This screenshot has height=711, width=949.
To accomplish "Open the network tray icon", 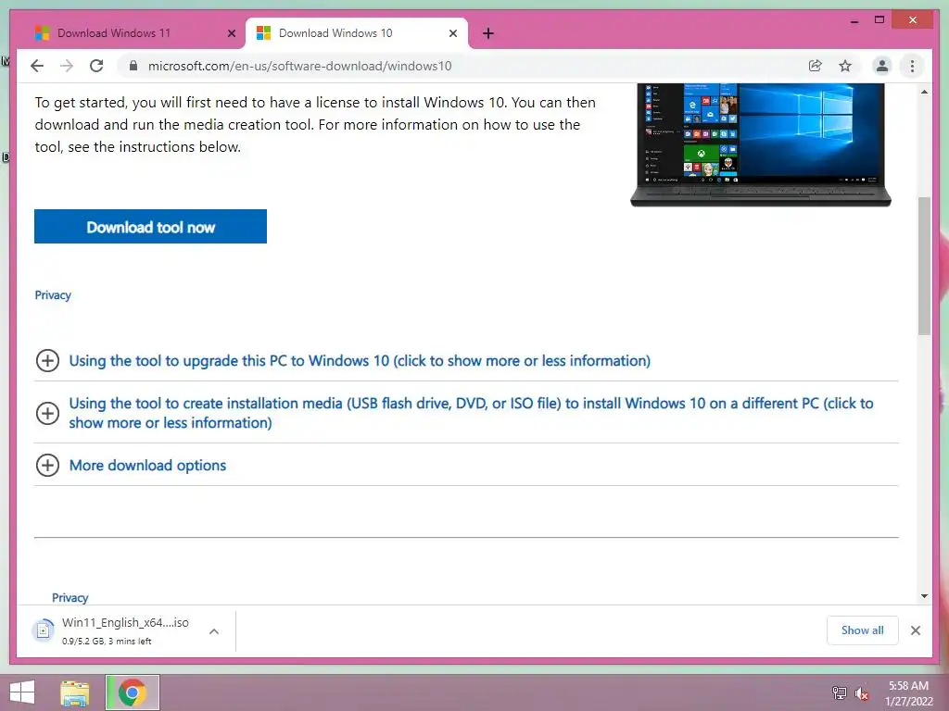I will click(839, 692).
